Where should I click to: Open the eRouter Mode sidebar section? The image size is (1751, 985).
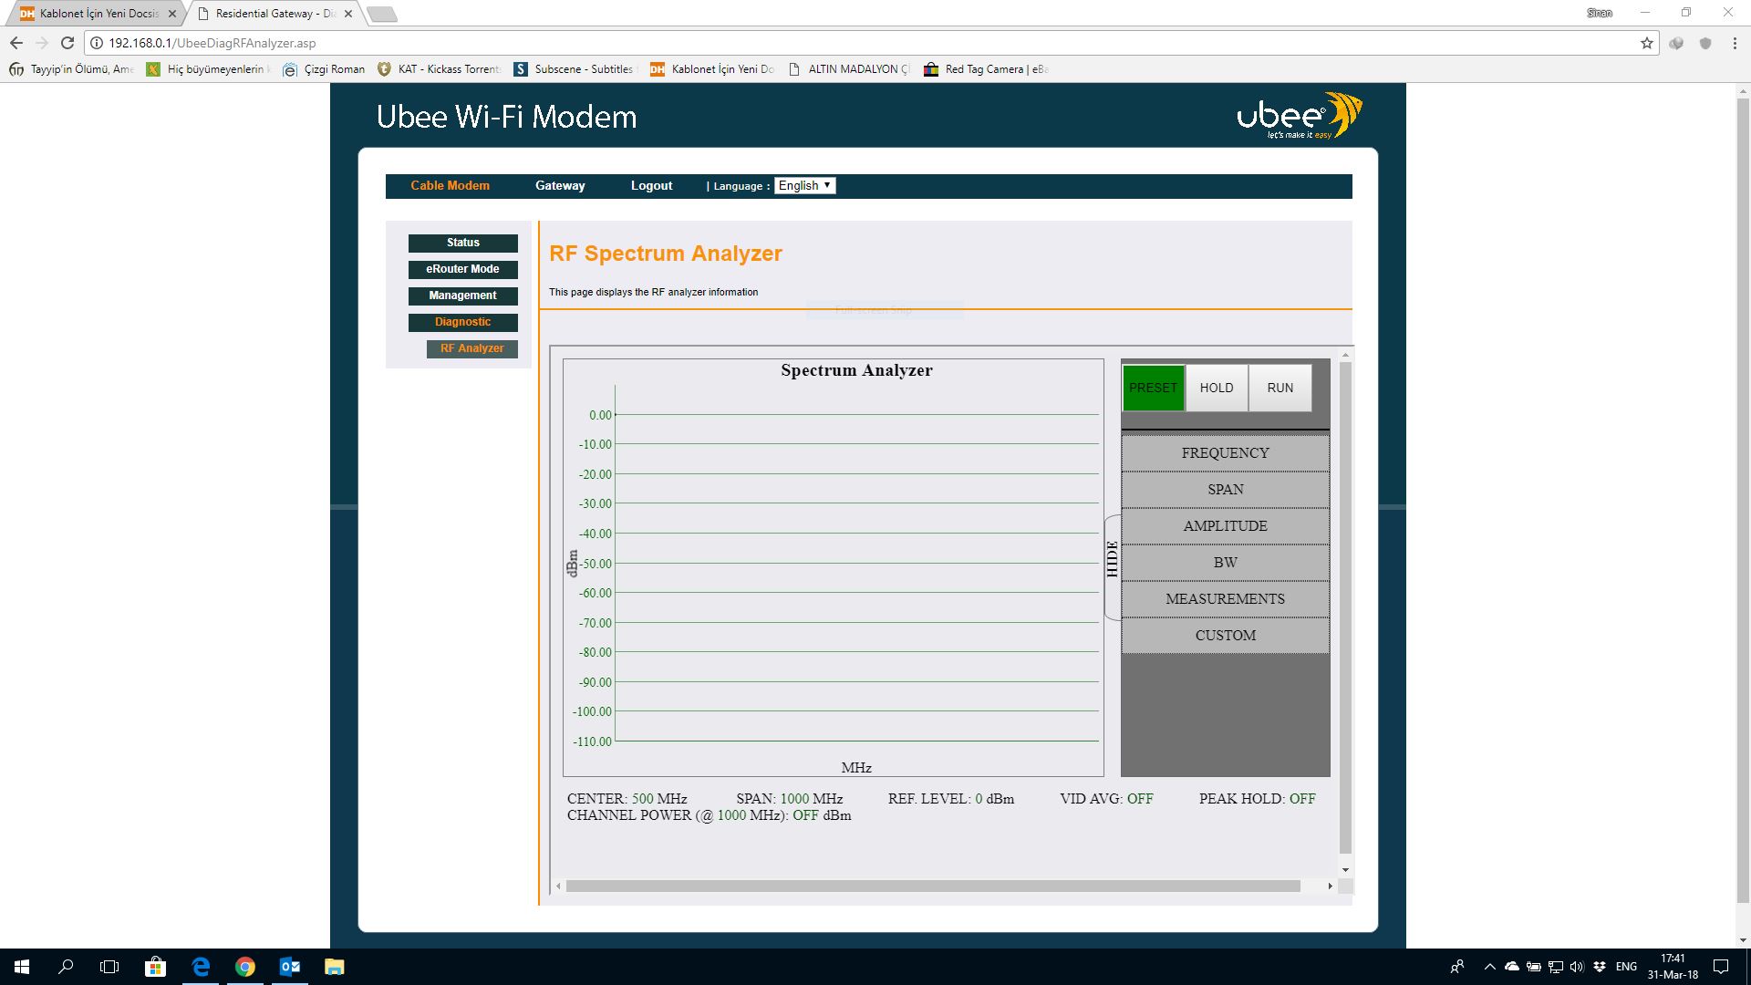coord(463,270)
